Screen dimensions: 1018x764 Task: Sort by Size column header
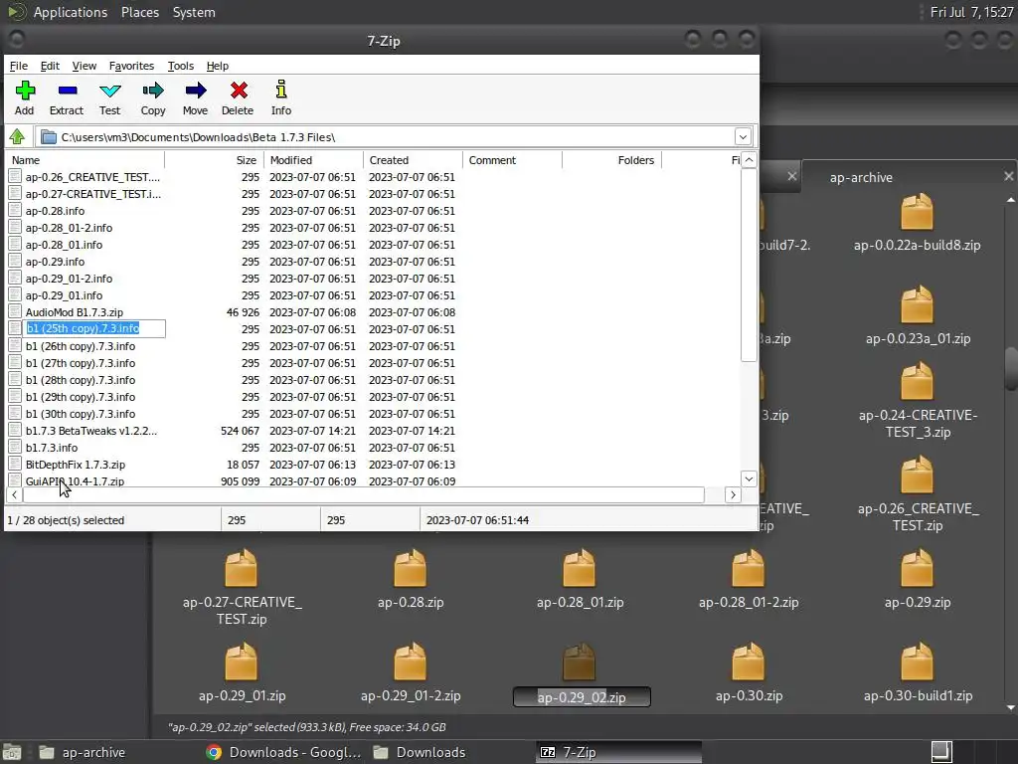point(215,160)
